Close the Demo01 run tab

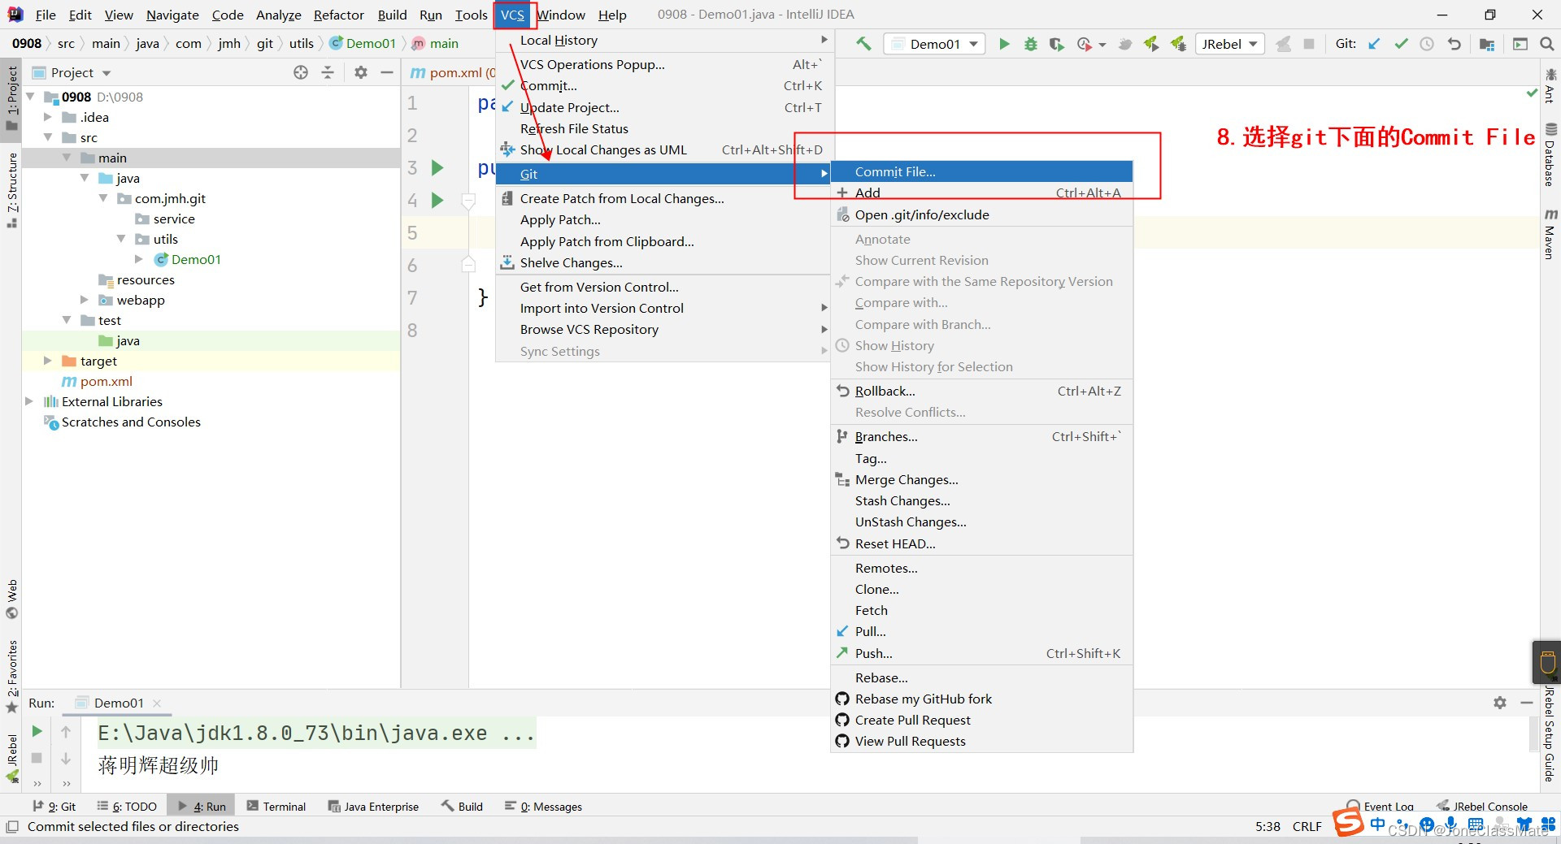click(157, 703)
